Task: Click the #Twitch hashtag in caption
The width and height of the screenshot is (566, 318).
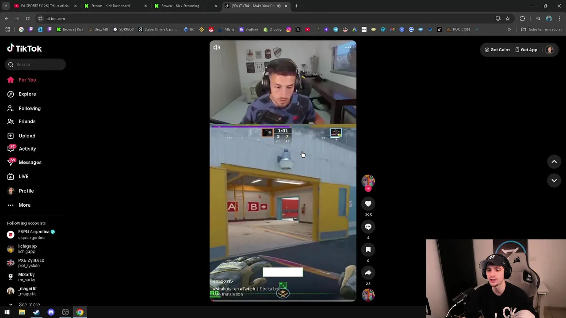Action: pyautogui.click(x=248, y=289)
